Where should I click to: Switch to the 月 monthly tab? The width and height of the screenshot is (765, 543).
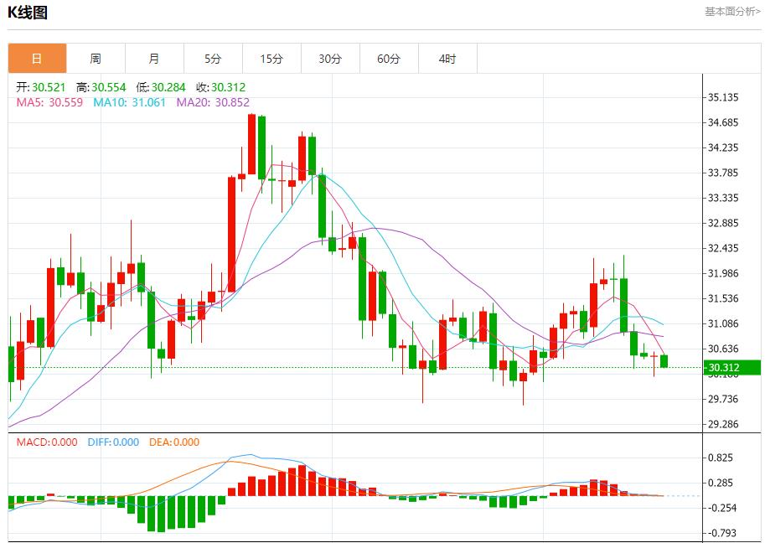[x=154, y=59]
